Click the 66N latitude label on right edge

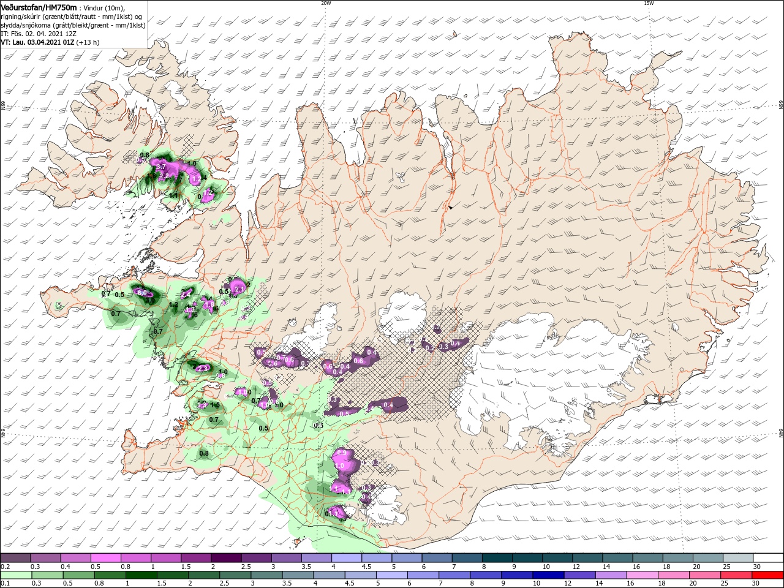point(781,105)
